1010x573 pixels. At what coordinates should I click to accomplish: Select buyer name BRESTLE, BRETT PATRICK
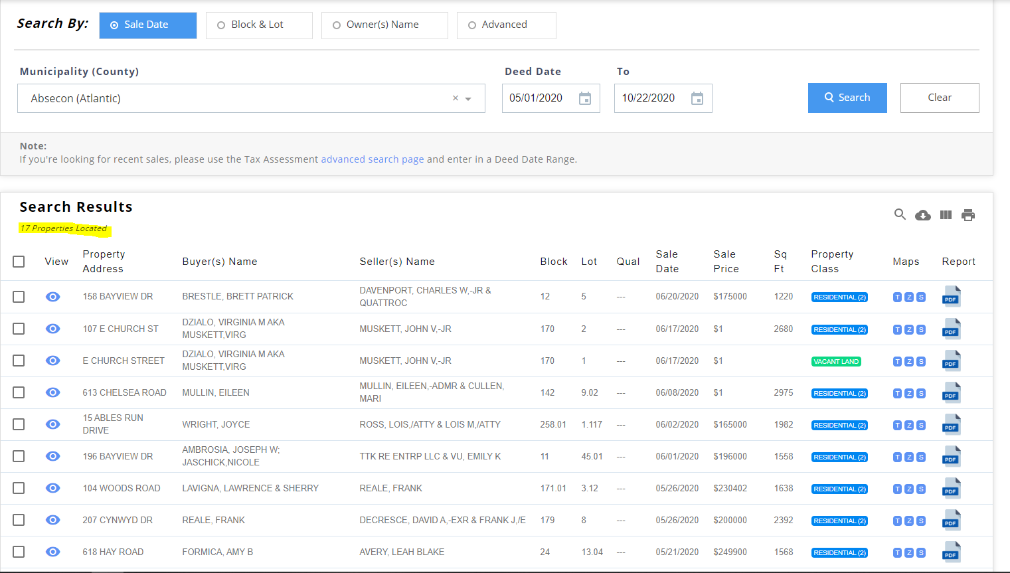[238, 297]
